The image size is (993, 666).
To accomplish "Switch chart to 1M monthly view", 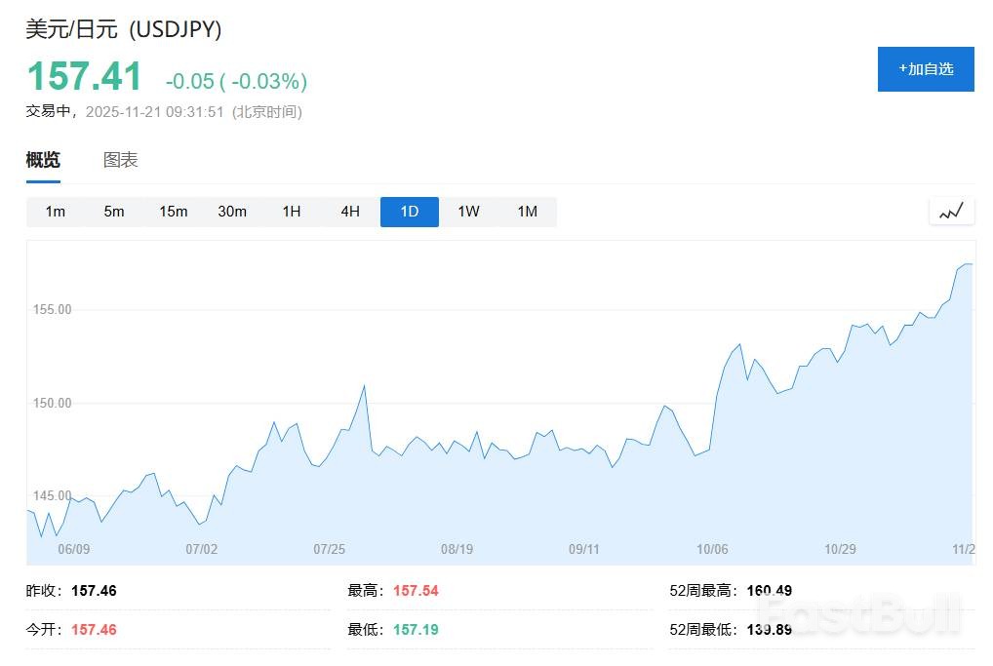I will click(528, 212).
